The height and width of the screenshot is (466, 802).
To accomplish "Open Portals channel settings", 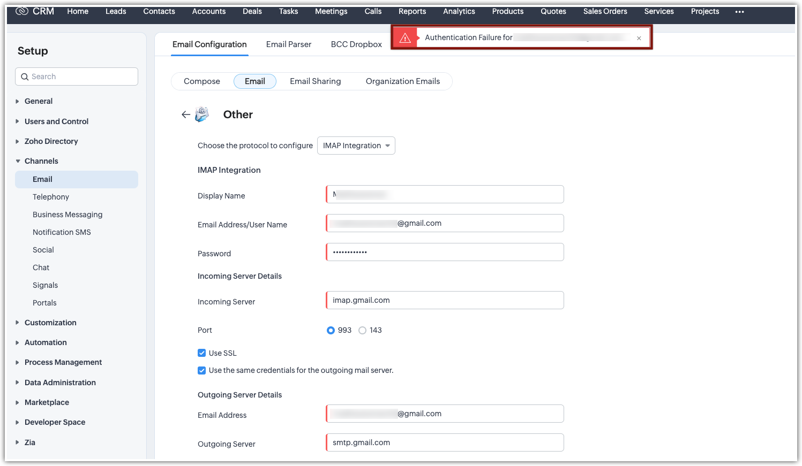I will pos(44,303).
